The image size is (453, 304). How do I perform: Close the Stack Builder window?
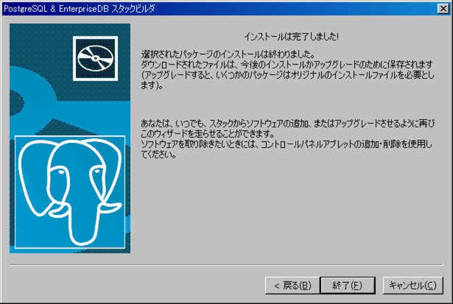tap(443, 8)
